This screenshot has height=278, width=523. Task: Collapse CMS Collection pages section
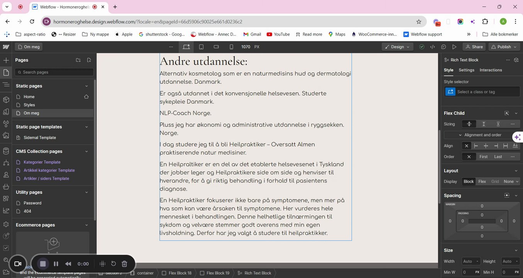(x=86, y=151)
